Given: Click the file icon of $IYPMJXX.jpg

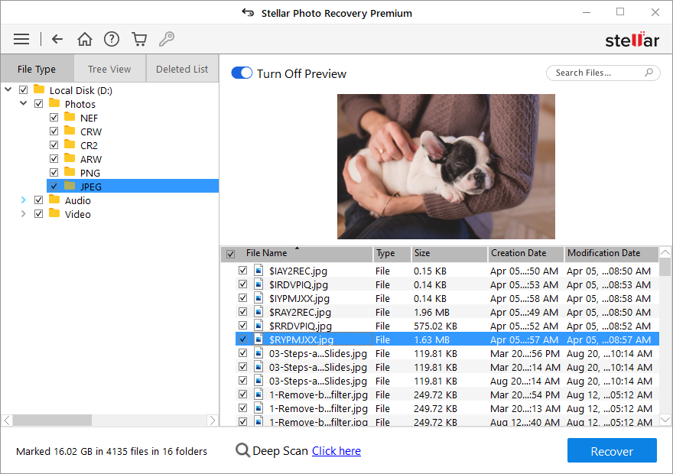Looking at the screenshot, I should pos(258,297).
